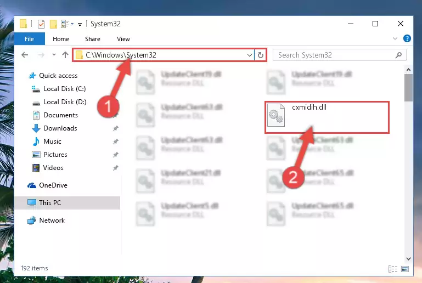Click the search magnifier icon
Image resolution: width=422 pixels, height=283 pixels.
pyautogui.click(x=398, y=55)
